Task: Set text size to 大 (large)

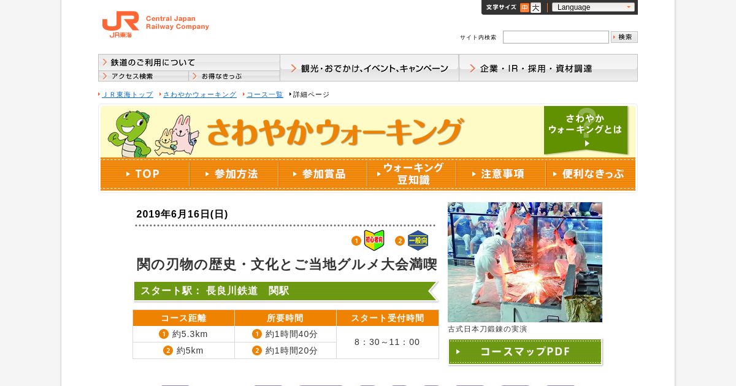Action: point(535,7)
